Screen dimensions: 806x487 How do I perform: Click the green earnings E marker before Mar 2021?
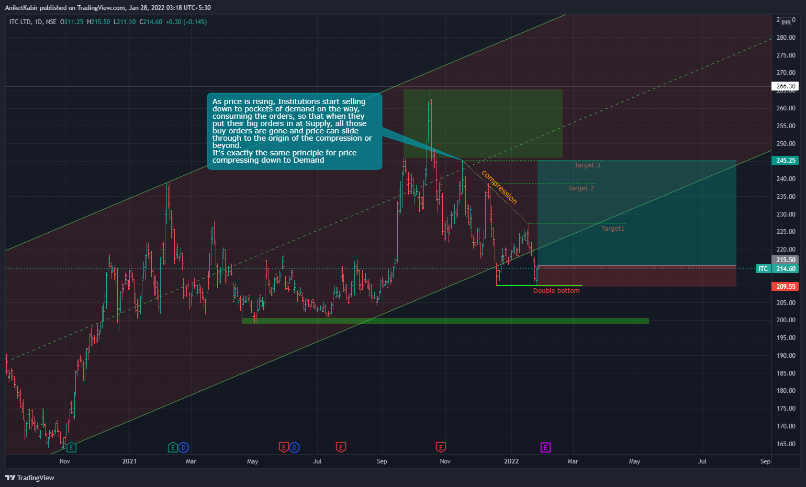click(173, 447)
